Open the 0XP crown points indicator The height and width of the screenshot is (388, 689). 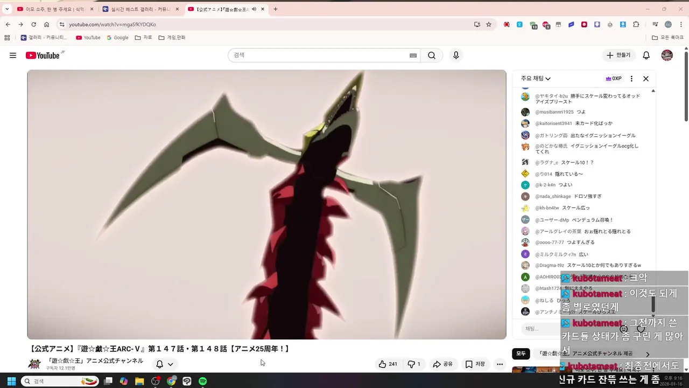(614, 79)
